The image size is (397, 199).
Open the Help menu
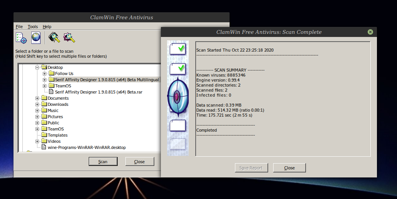coord(47,27)
